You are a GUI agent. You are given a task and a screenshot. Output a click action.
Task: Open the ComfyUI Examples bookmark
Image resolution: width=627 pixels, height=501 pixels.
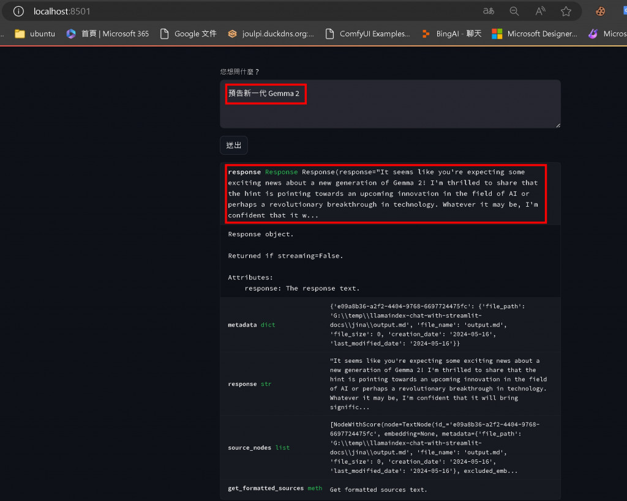click(368, 34)
